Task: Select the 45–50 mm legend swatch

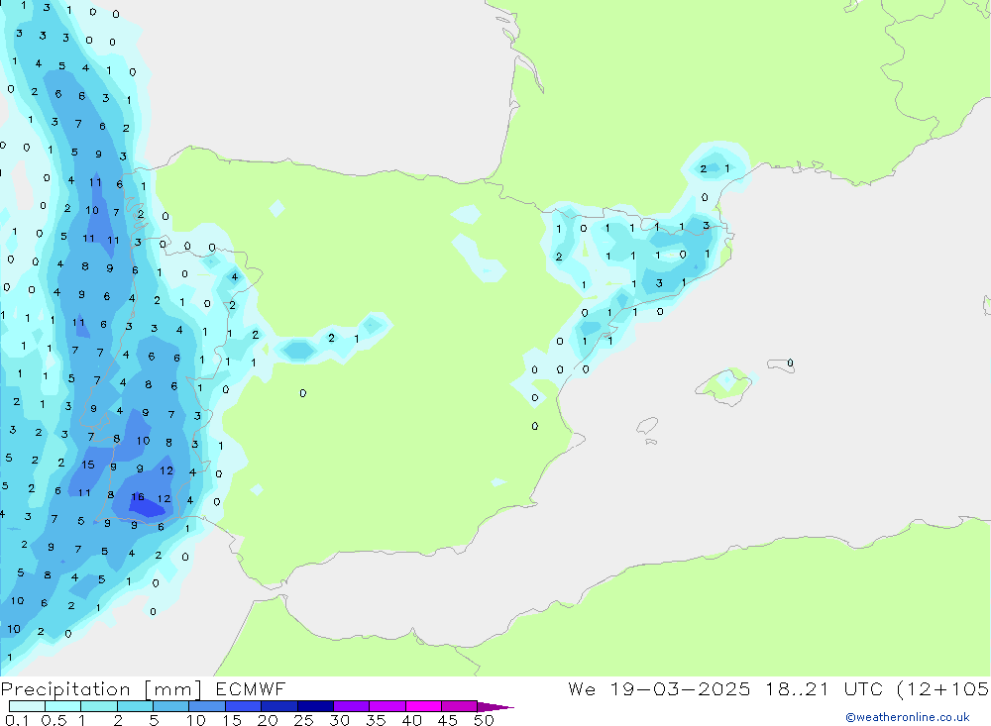Action: click(459, 706)
